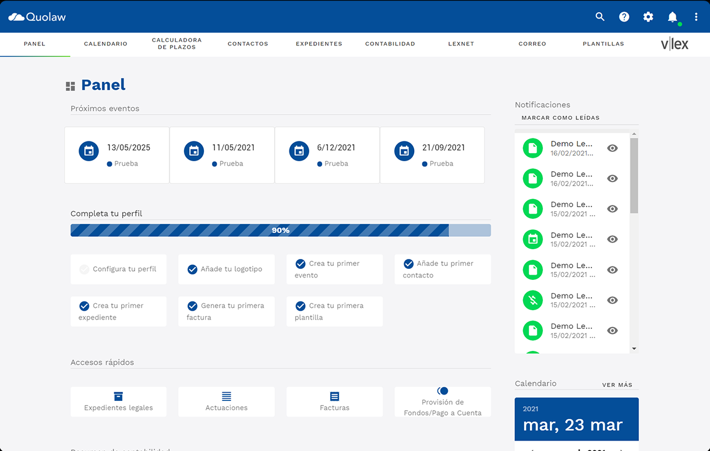710x451 pixels.
Task: Open the Contabilidad tab
Action: 390,44
